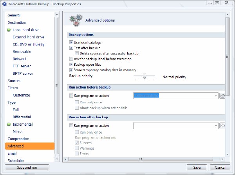Select Network destination
The height and width of the screenshot is (175, 235).
point(20,59)
